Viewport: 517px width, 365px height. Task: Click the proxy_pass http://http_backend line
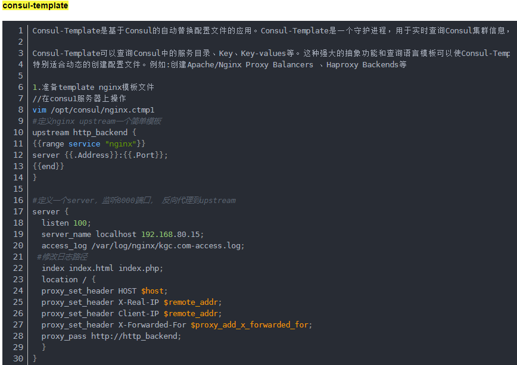click(x=111, y=336)
